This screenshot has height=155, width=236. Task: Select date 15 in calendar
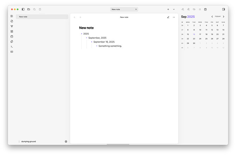pos(188,34)
